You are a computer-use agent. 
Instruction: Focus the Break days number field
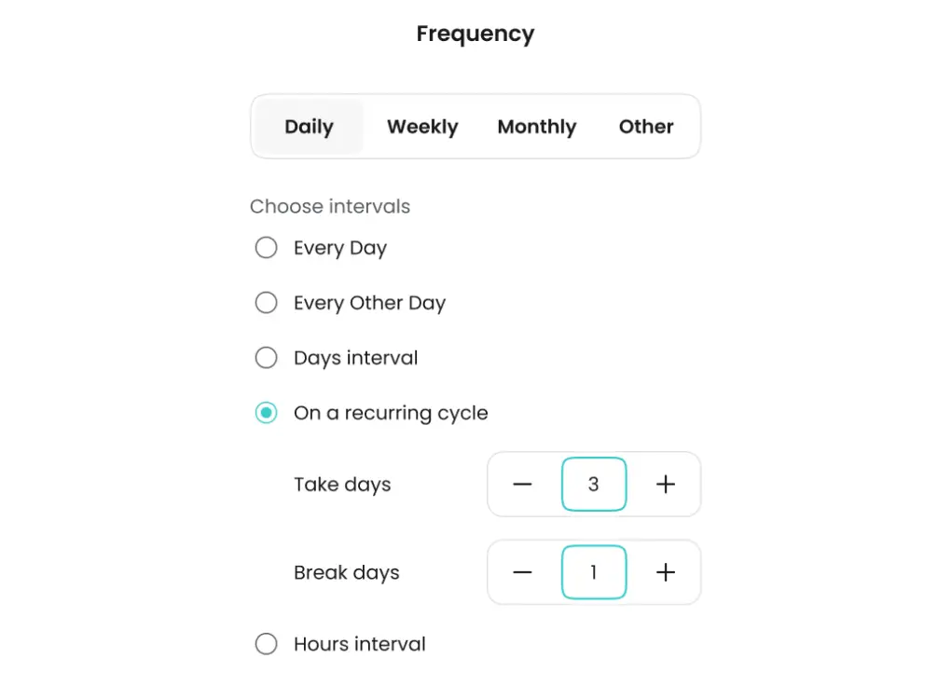click(x=594, y=572)
